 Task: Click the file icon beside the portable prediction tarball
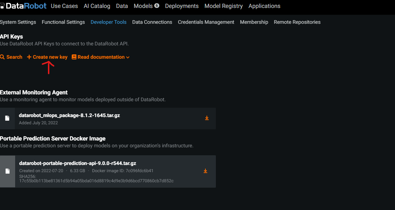point(8,171)
